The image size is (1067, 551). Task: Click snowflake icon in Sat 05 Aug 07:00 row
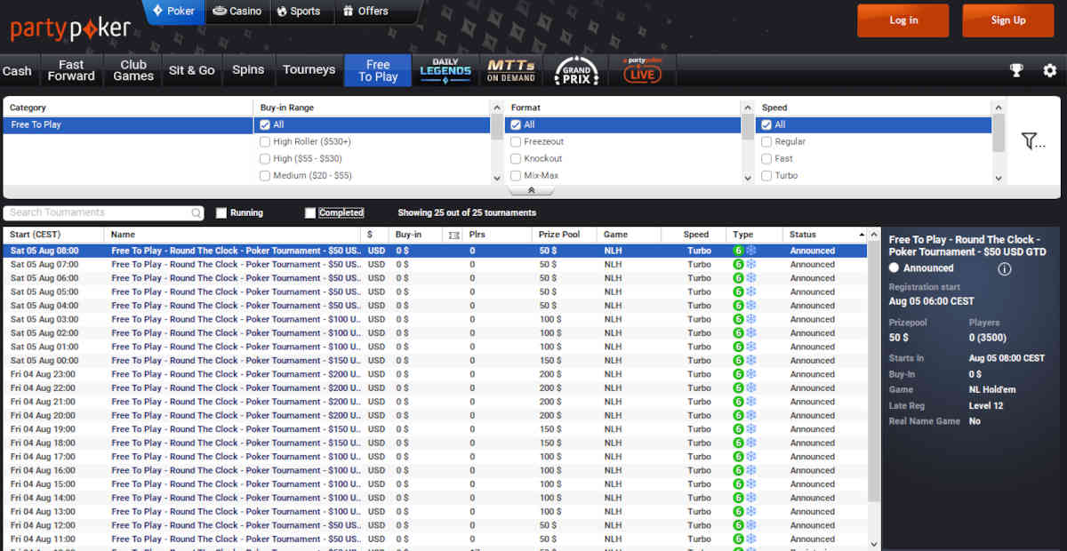tap(750, 264)
